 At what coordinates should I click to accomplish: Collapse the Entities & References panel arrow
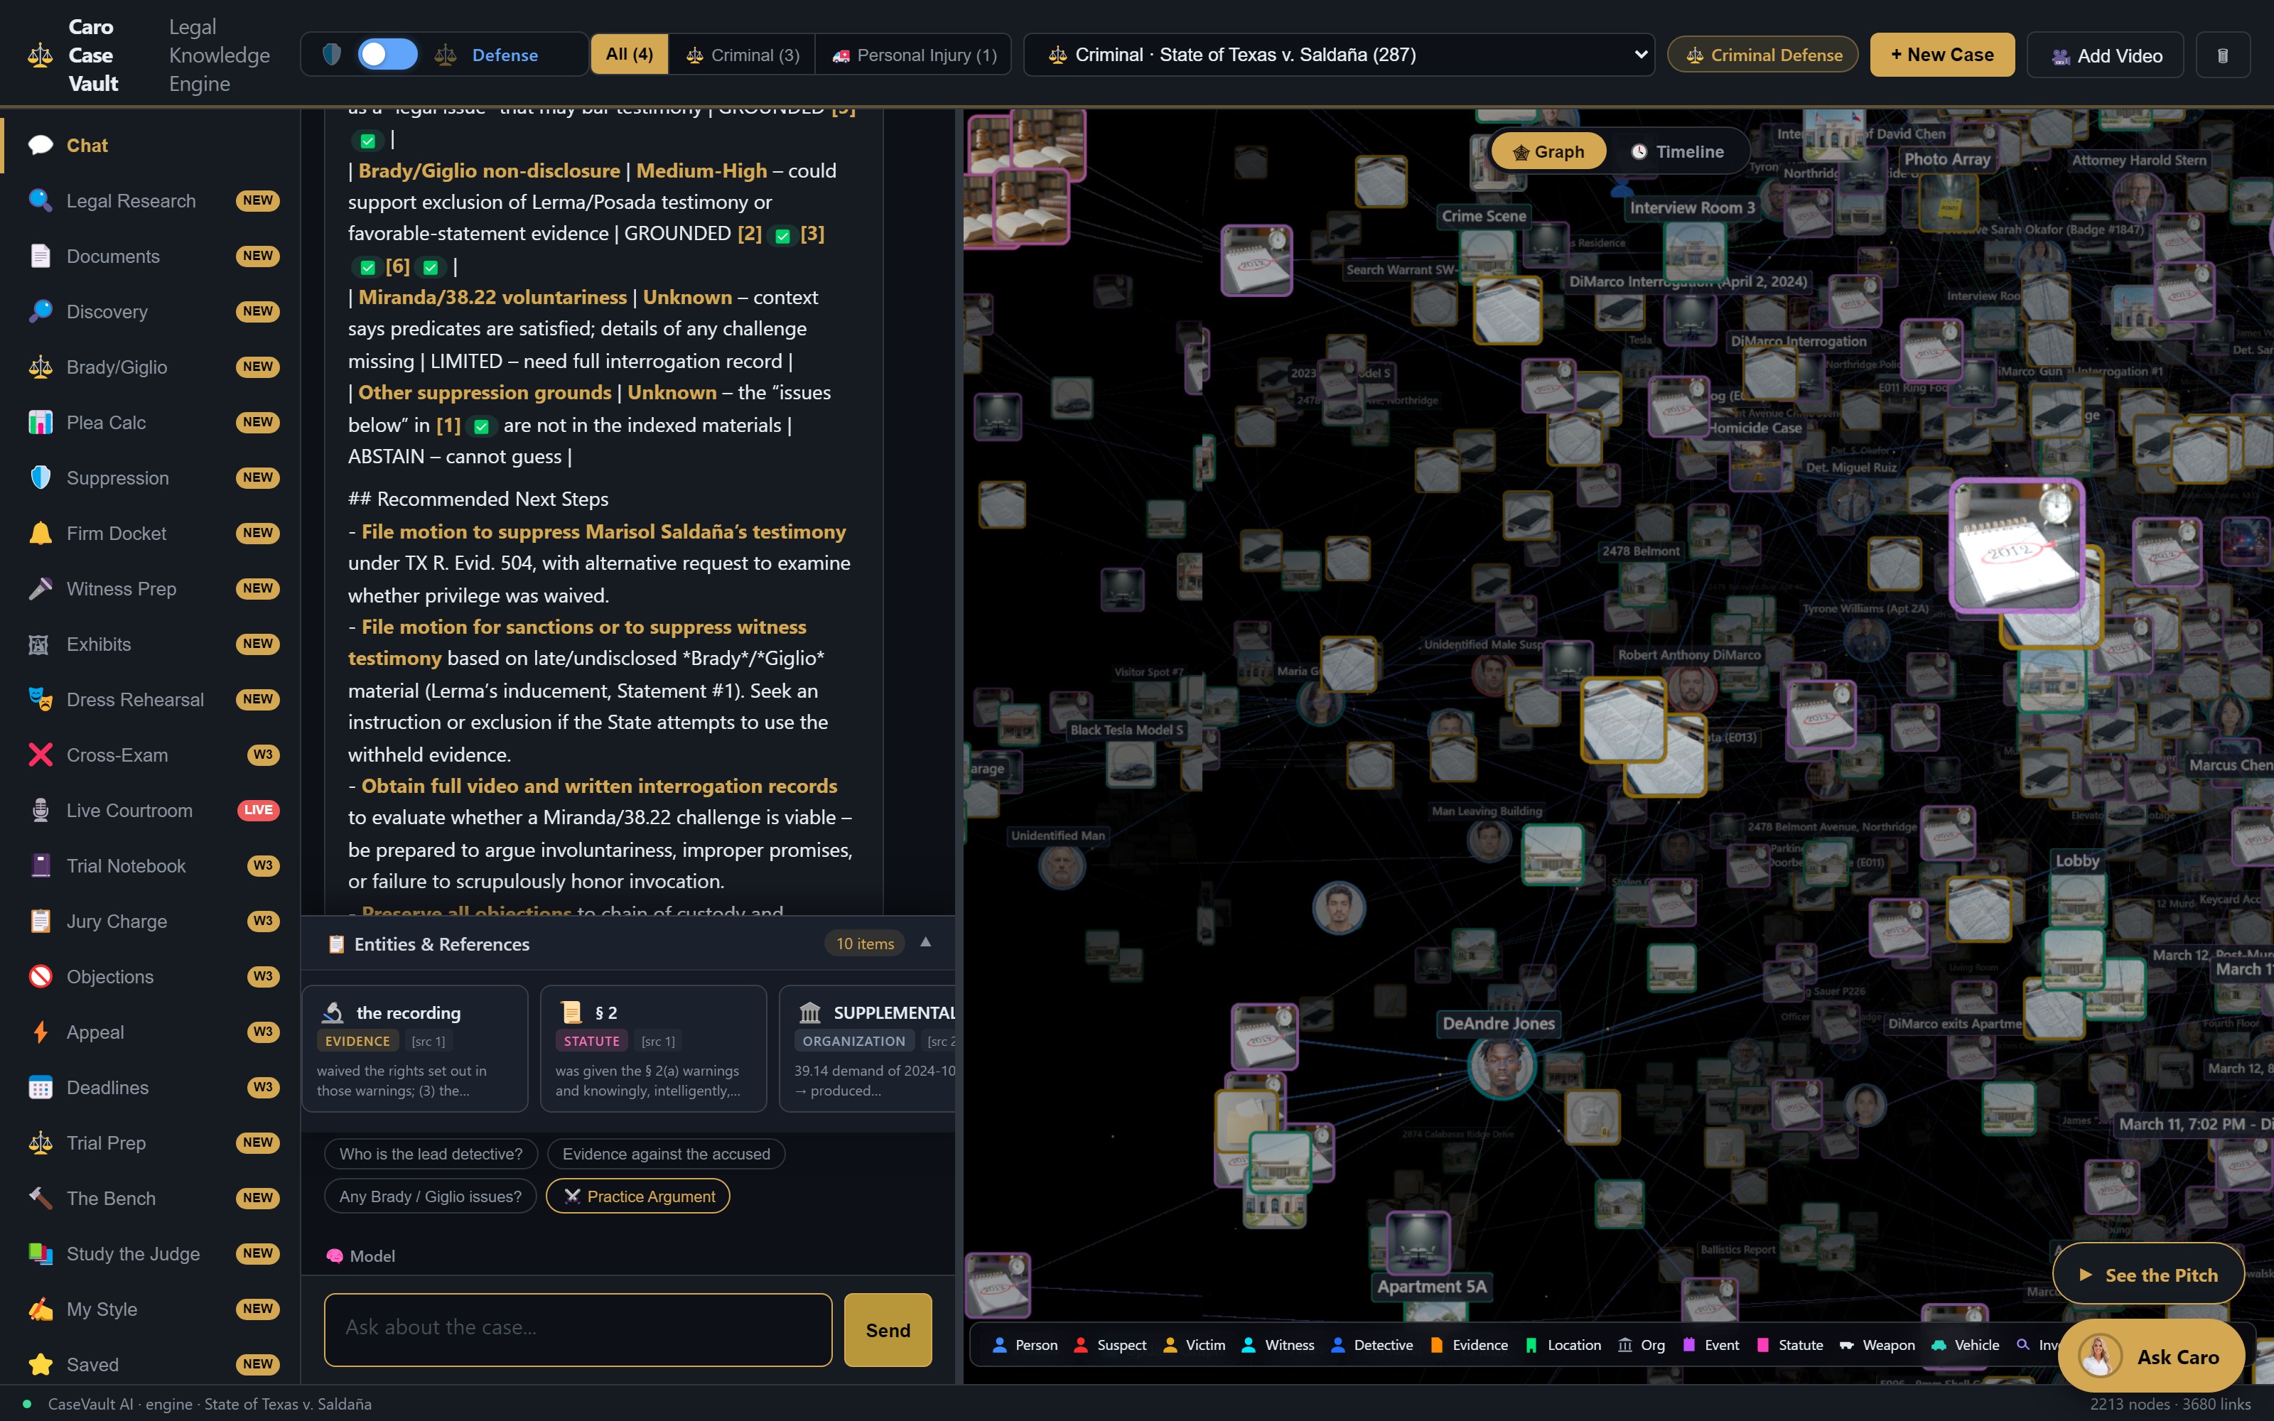pyautogui.click(x=925, y=943)
